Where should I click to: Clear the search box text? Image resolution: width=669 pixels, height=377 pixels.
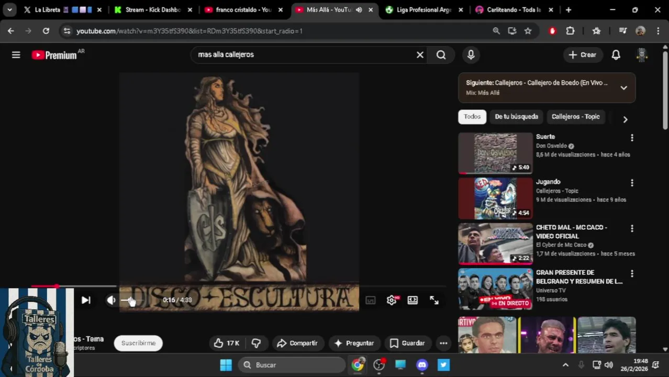click(x=420, y=54)
